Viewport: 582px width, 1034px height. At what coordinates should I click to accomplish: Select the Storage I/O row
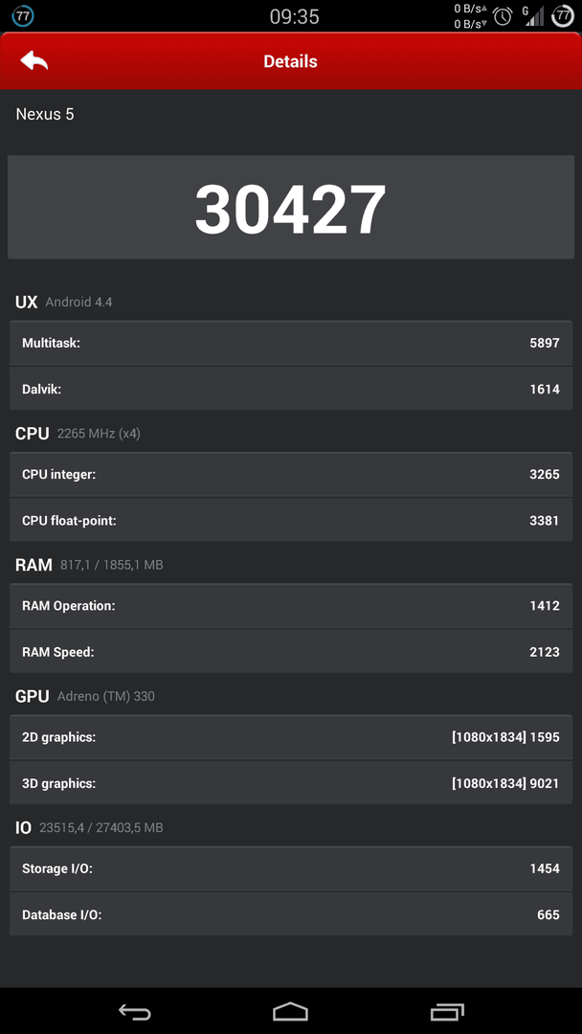coord(291,868)
